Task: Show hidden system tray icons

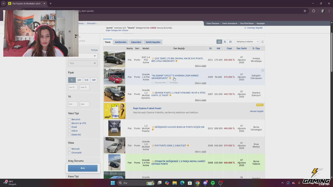Action: click(282, 183)
